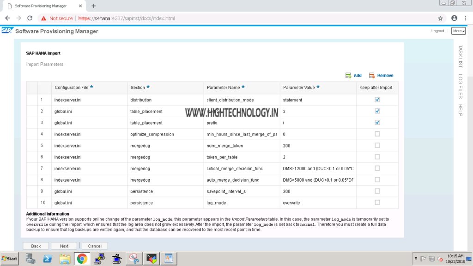
Task: Uncheck Keep after Import for prefix row
Action: point(377,123)
